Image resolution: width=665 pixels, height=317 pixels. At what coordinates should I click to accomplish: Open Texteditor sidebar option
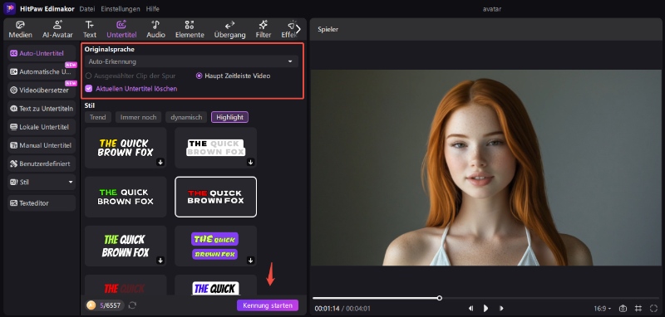42,203
